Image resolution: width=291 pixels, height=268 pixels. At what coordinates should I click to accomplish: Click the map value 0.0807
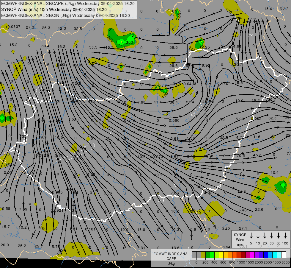click(14, 27)
